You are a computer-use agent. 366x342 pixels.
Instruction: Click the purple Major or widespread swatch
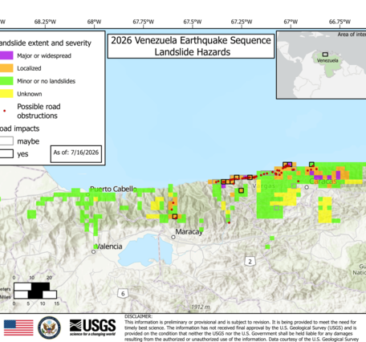[x=6, y=55]
